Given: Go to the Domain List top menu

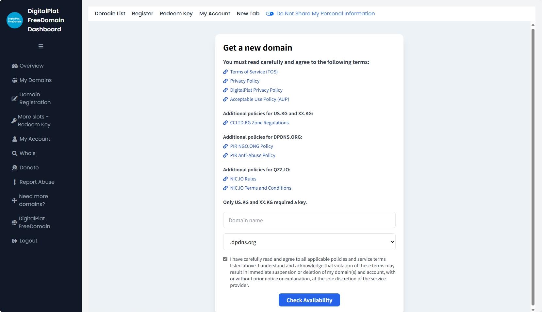Looking at the screenshot, I should point(110,14).
